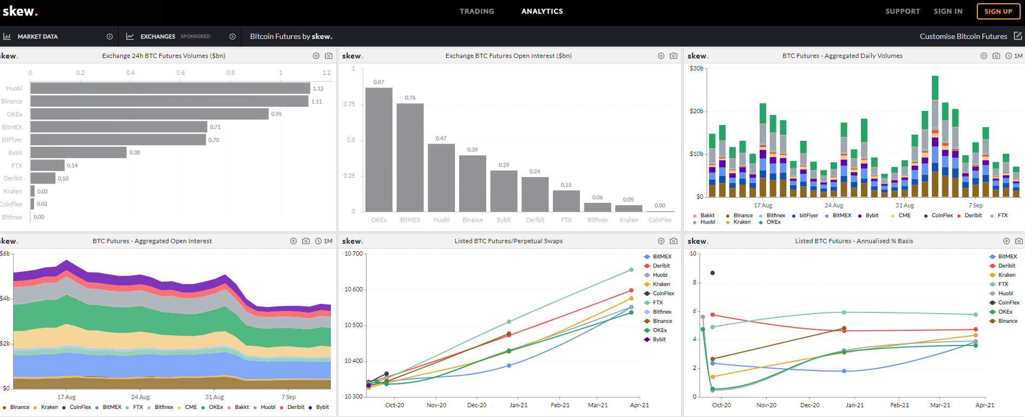Click '17 Aug' label on Daily Volumes axis
Screen dimensions: 1025x417
click(x=763, y=206)
